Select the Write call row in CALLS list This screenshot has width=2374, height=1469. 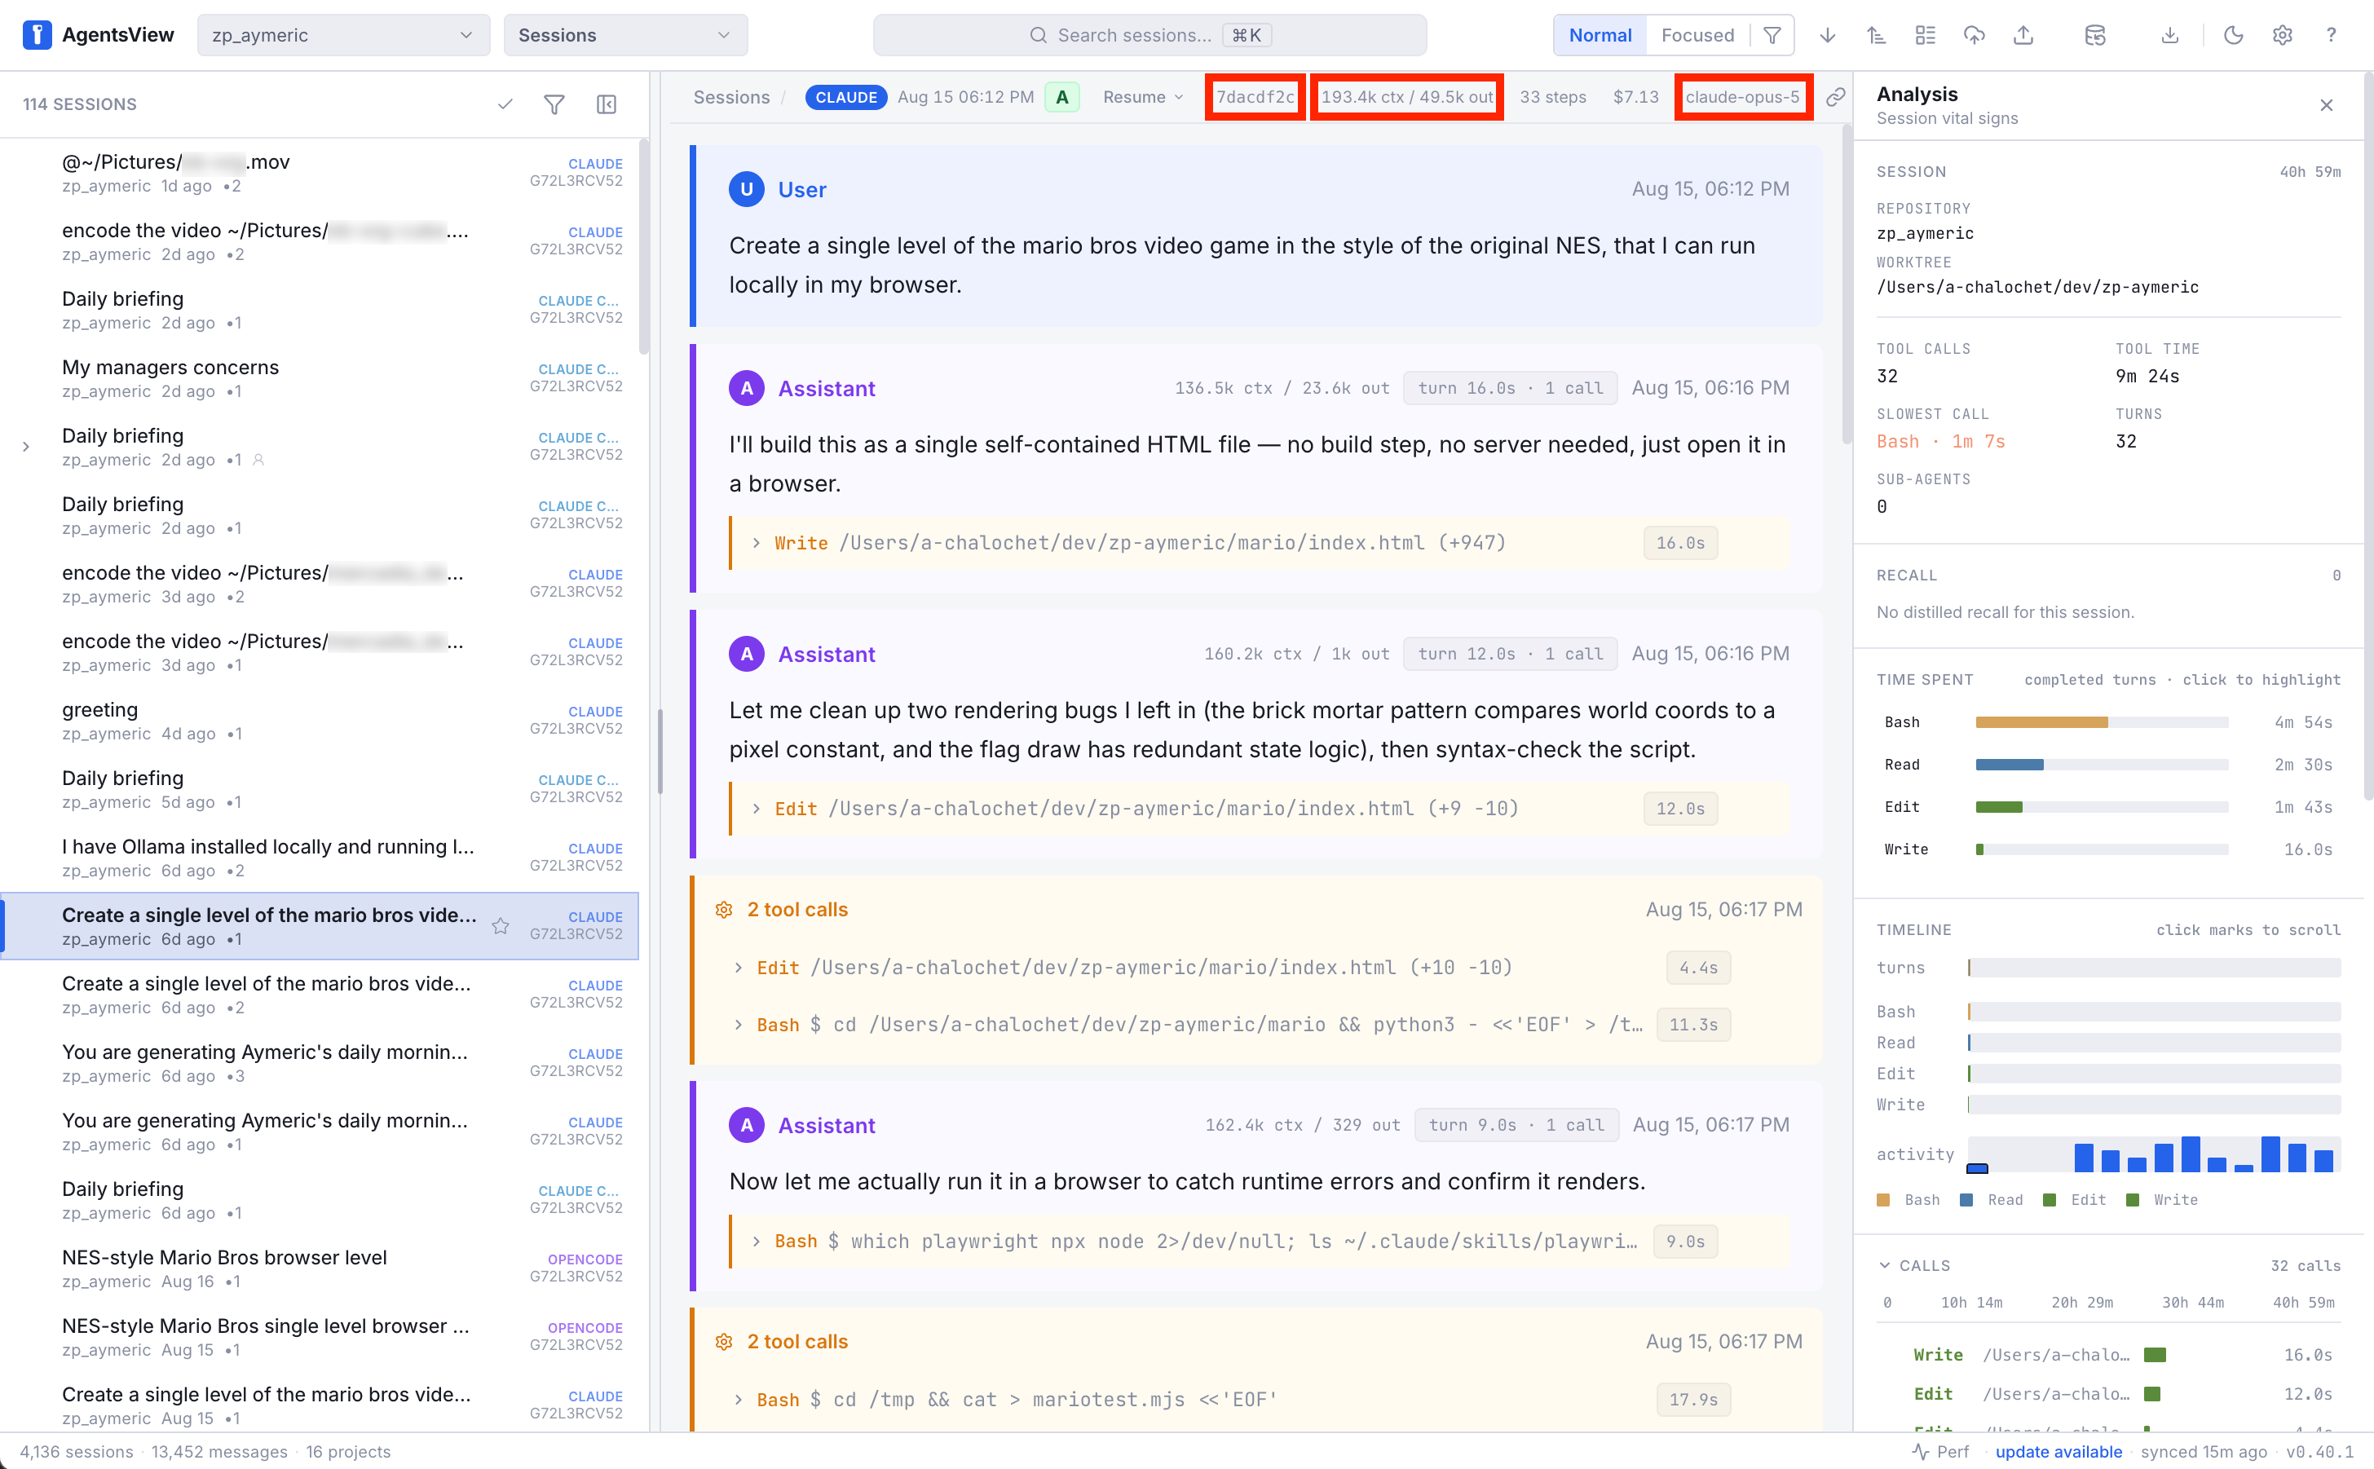pos(2108,1356)
